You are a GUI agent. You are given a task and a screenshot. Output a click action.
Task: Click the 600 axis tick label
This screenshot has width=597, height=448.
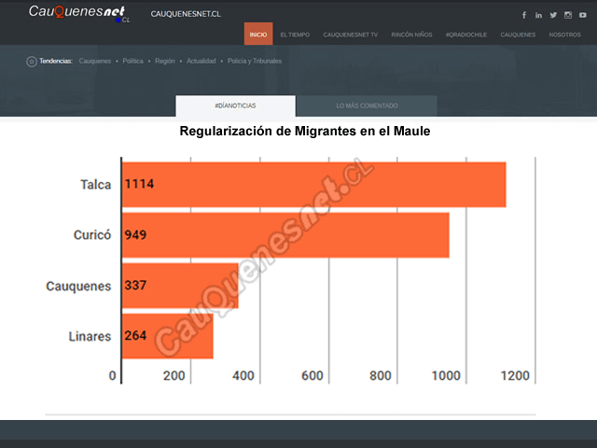pos(312,376)
